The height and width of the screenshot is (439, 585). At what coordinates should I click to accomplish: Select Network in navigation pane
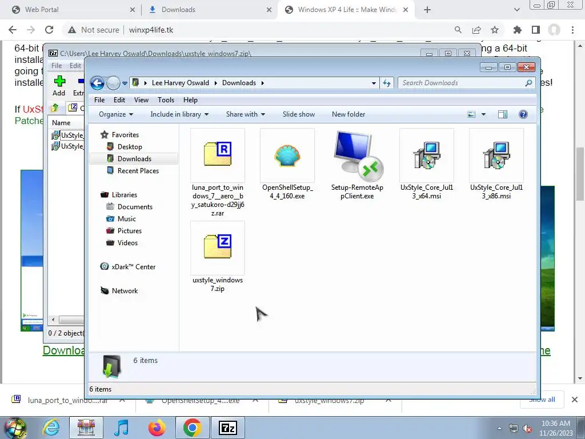125,291
